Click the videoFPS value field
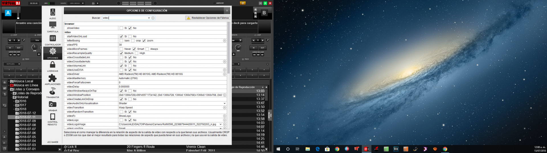The height and width of the screenshot is (153, 547). click(x=172, y=45)
